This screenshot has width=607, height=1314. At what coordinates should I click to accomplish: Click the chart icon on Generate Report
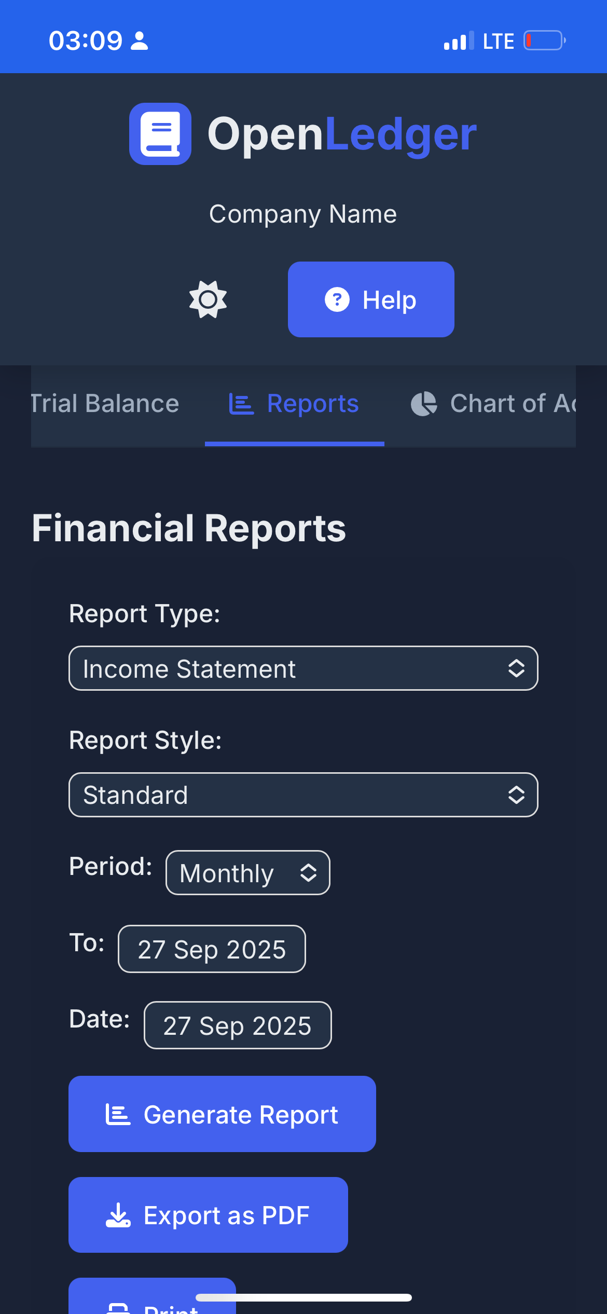point(118,1114)
